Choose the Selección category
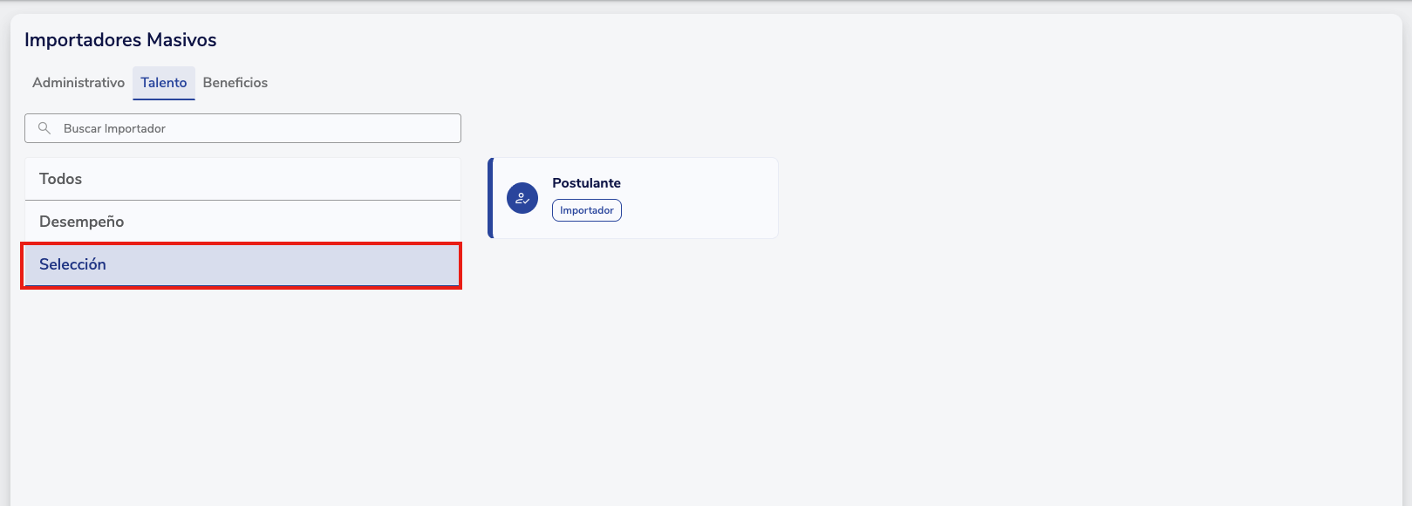The width and height of the screenshot is (1412, 506). pos(73,264)
